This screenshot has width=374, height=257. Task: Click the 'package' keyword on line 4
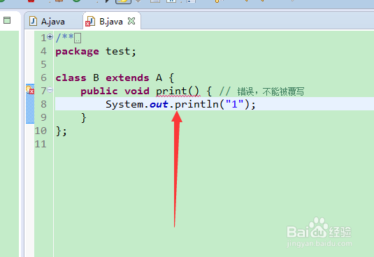(77, 52)
